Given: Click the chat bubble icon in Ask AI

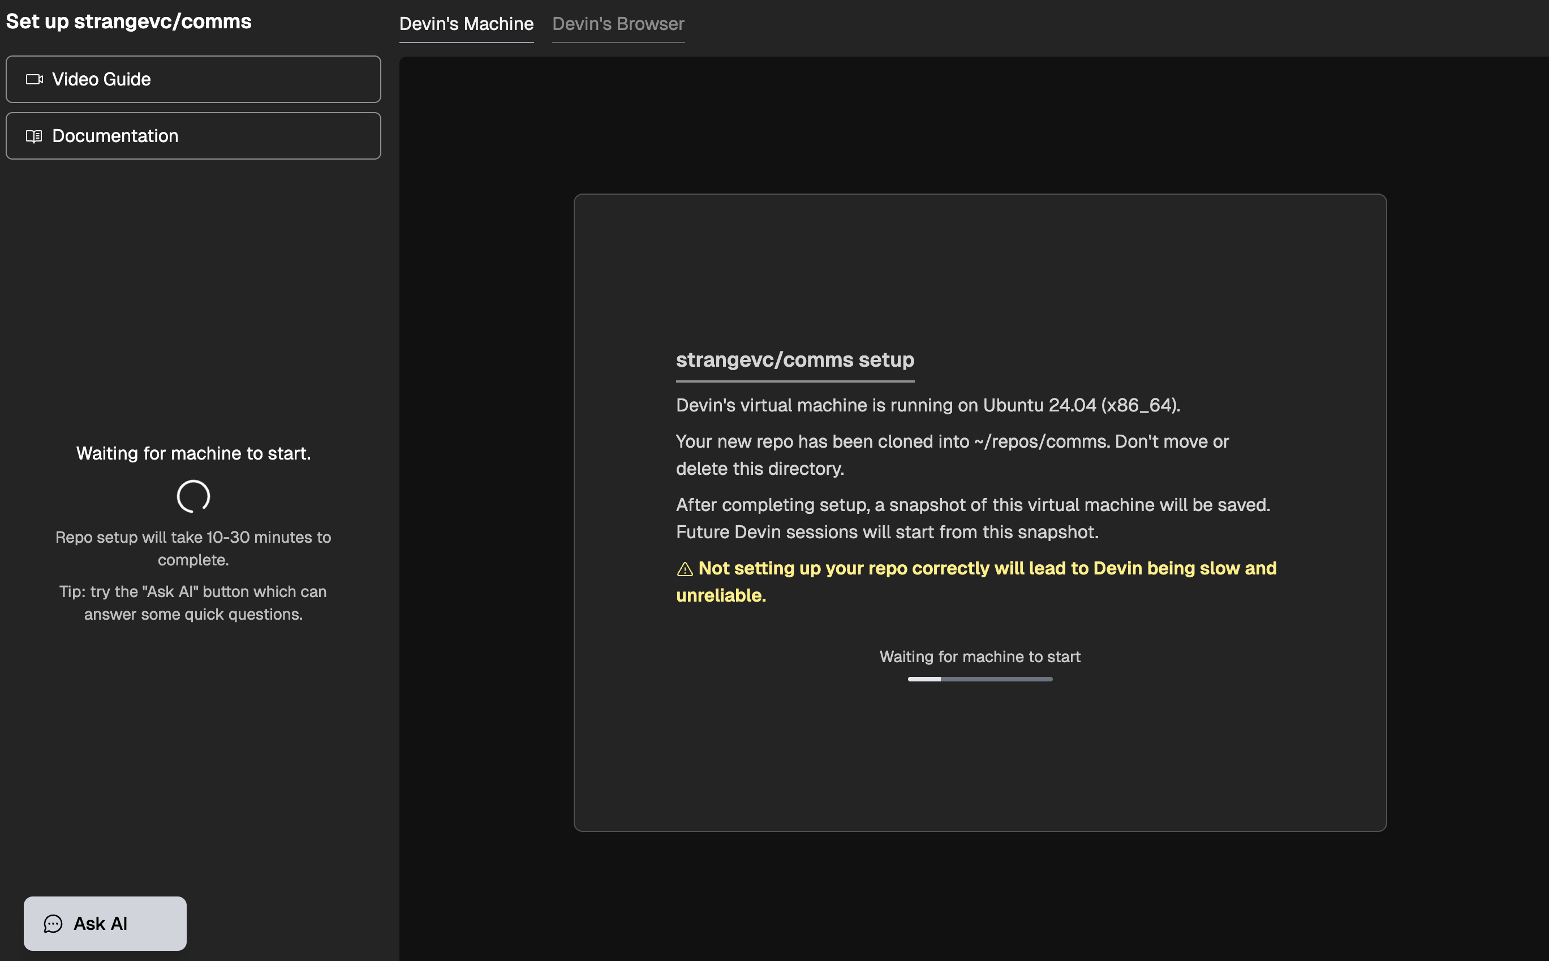Looking at the screenshot, I should [x=53, y=924].
